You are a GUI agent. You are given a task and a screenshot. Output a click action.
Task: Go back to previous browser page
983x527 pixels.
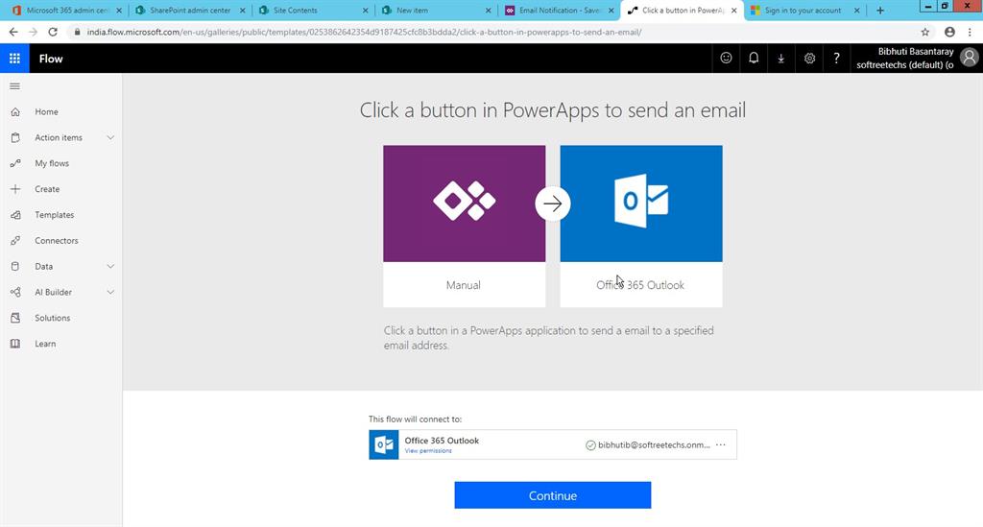(x=13, y=32)
